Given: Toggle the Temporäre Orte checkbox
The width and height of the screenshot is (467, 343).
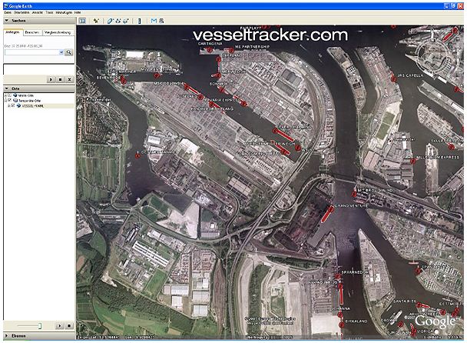Looking at the screenshot, I should pyautogui.click(x=10, y=101).
